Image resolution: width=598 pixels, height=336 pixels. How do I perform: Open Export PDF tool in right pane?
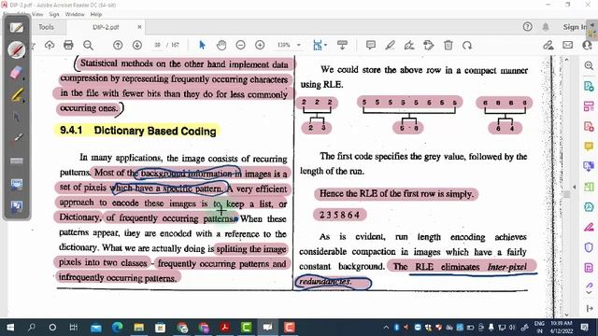tap(589, 86)
